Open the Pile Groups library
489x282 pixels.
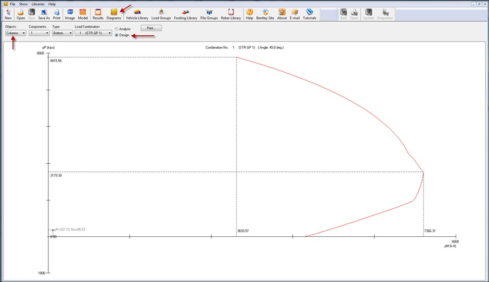pyautogui.click(x=209, y=14)
